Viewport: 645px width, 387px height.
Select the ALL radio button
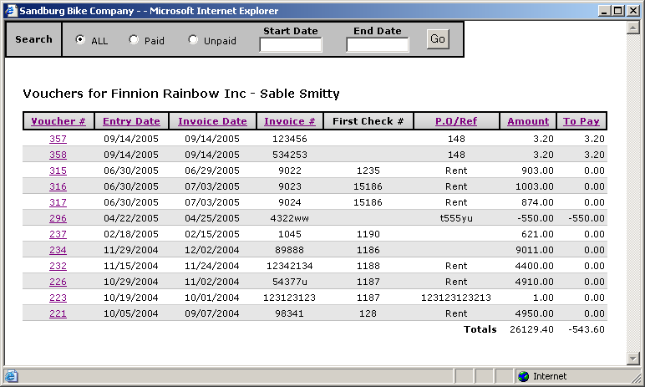click(80, 40)
